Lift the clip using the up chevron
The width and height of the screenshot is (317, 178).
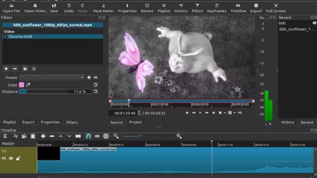60,136
